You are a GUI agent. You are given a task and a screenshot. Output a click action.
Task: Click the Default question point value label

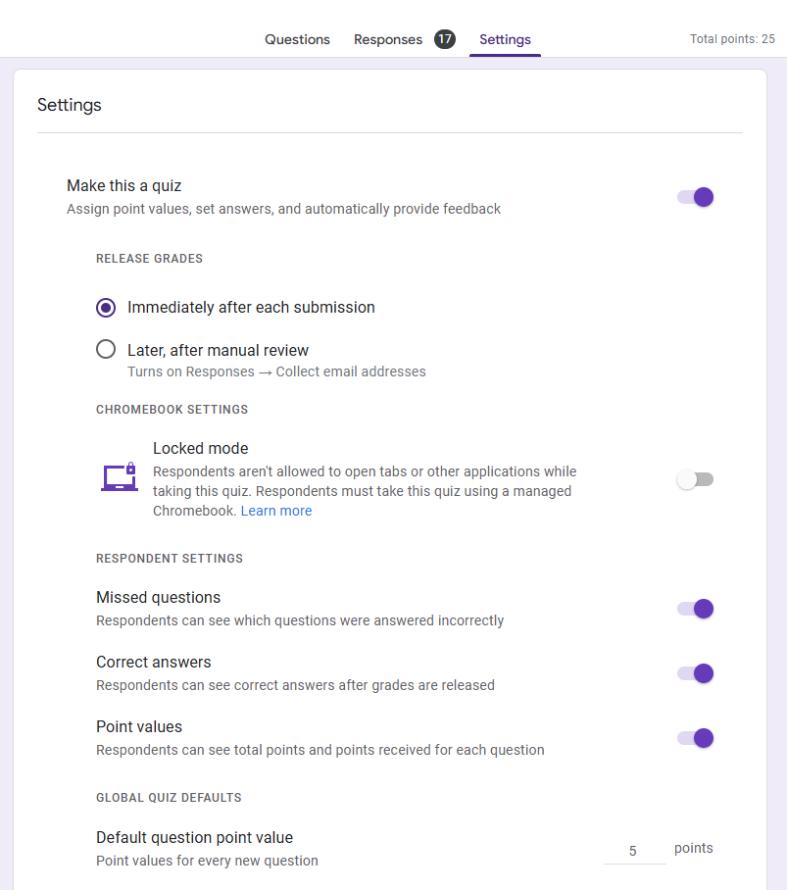pyautogui.click(x=194, y=837)
